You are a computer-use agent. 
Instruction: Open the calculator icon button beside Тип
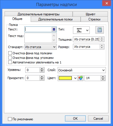point(100,30)
